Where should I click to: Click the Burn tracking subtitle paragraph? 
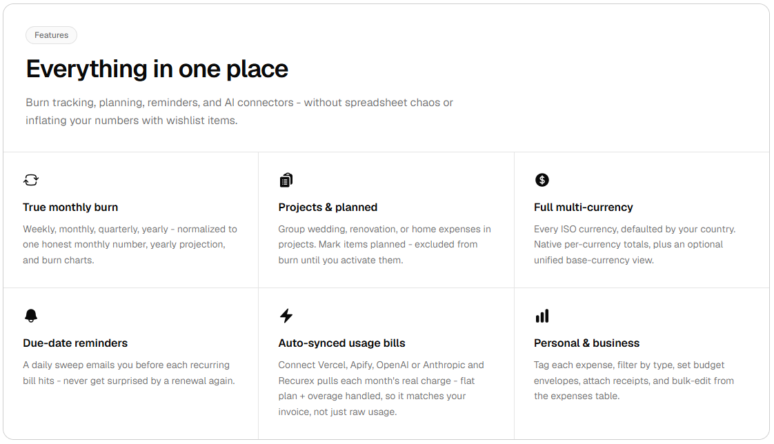(x=239, y=112)
